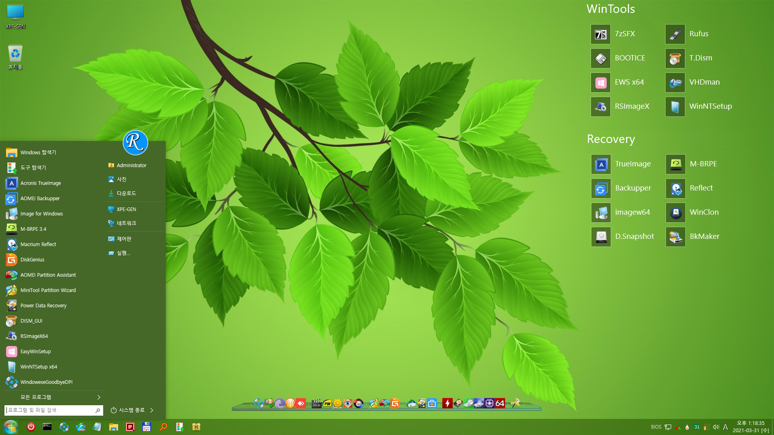Launch M-BRPE 3.4 from Start menu
This screenshot has height=435, width=774.
54,229
